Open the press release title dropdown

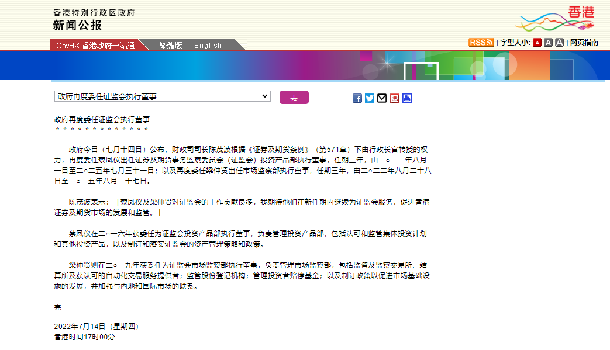pyautogui.click(x=163, y=96)
